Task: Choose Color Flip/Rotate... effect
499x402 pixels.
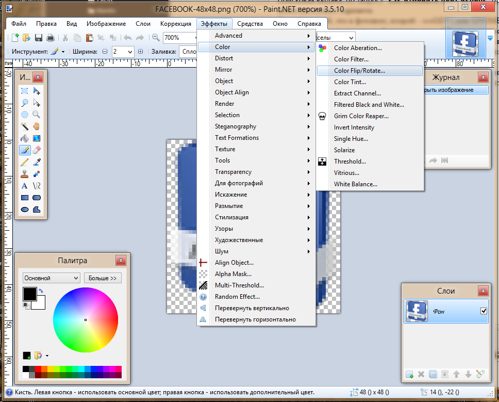Action: [x=370, y=71]
